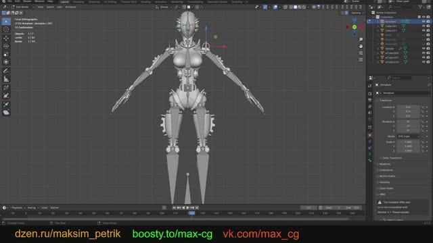
Task: Toggle eye icon for wTube.007
Action: pos(424,57)
